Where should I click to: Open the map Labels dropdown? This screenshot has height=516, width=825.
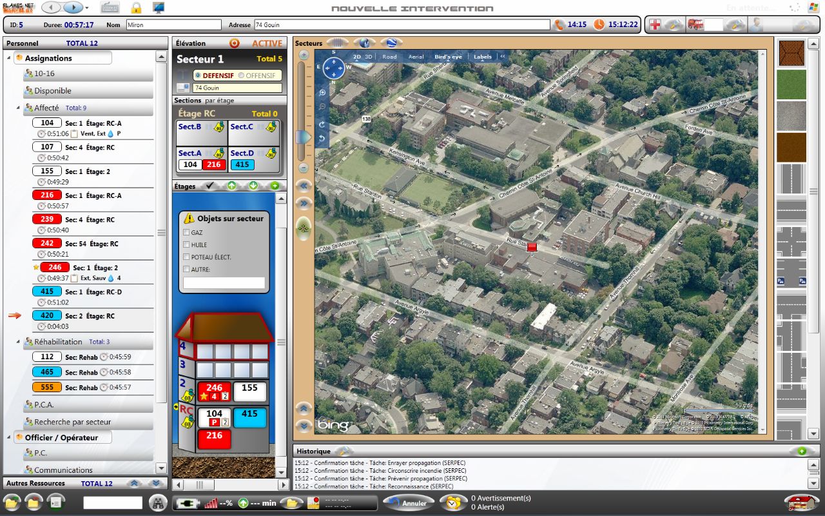click(482, 57)
